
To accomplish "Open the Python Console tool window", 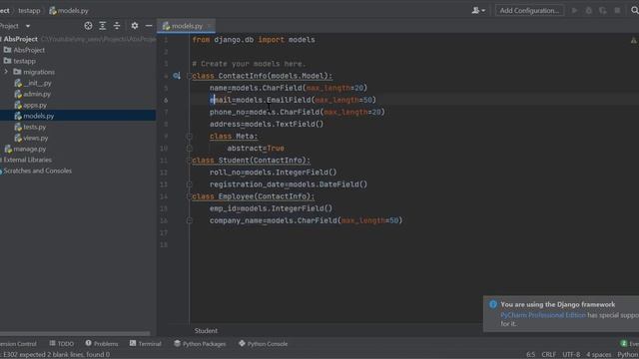I will (264, 344).
